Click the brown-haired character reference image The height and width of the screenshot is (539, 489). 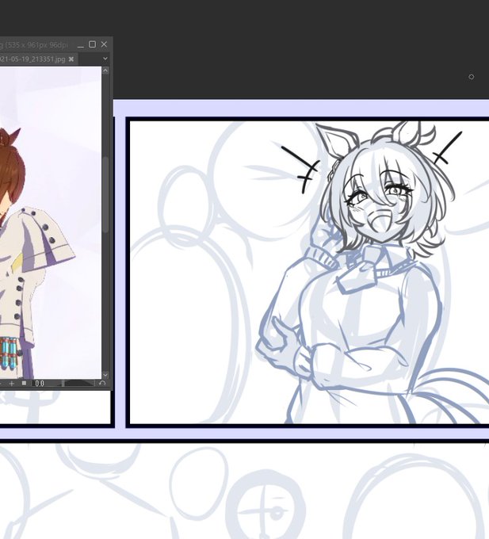tap(51, 223)
